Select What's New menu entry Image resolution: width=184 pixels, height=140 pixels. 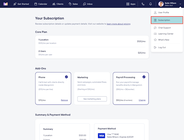[167, 40]
